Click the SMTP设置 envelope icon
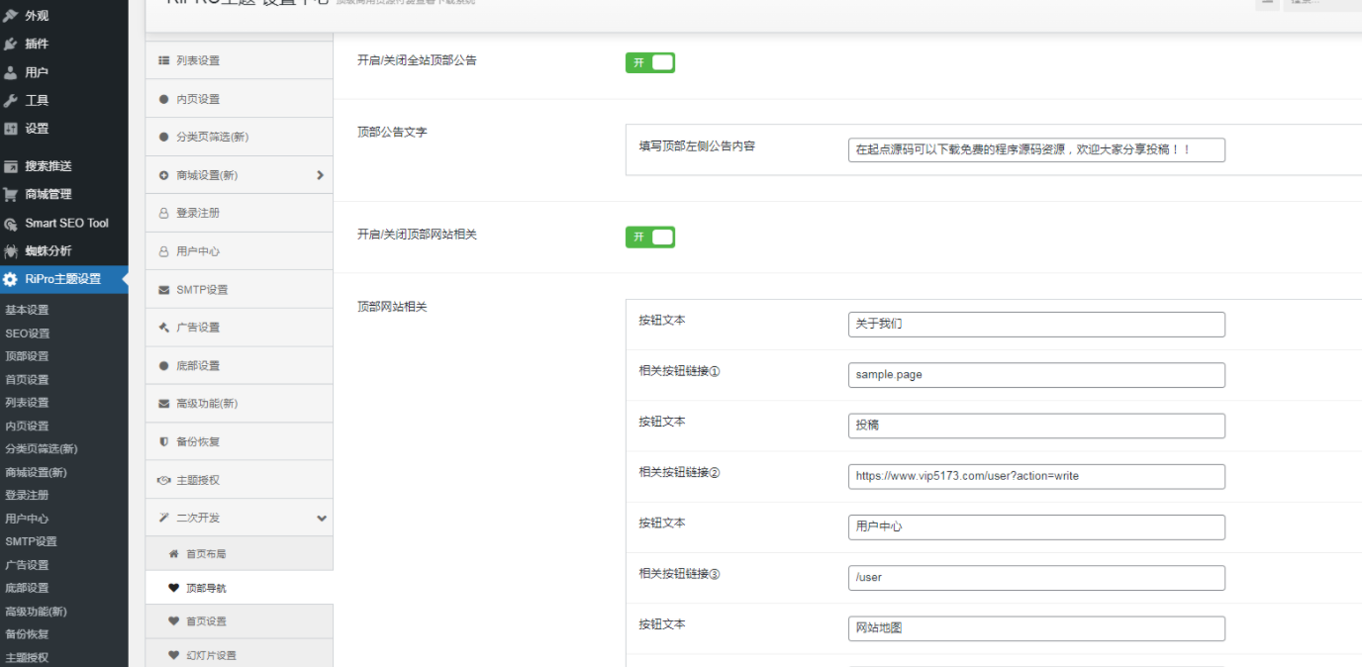The width and height of the screenshot is (1362, 667). click(164, 290)
